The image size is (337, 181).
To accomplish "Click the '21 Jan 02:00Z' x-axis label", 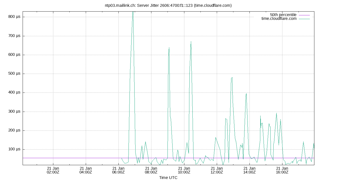I will (53, 170).
